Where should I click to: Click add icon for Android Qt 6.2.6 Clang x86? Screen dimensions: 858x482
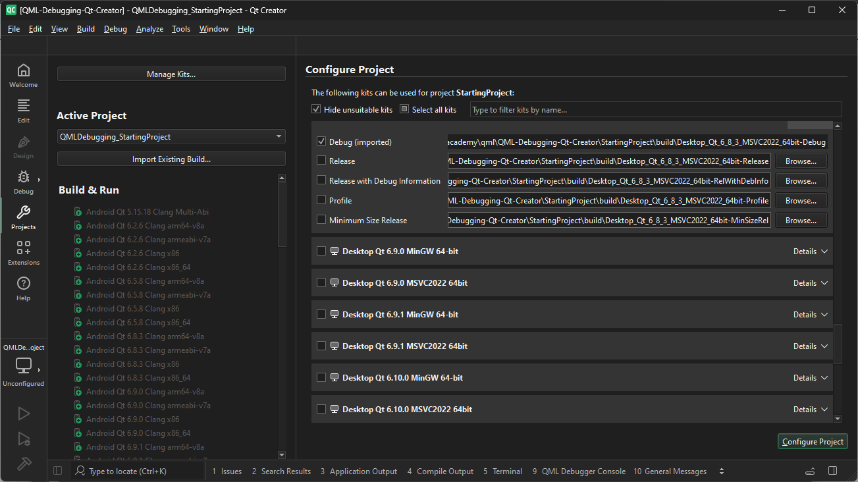coord(78,254)
